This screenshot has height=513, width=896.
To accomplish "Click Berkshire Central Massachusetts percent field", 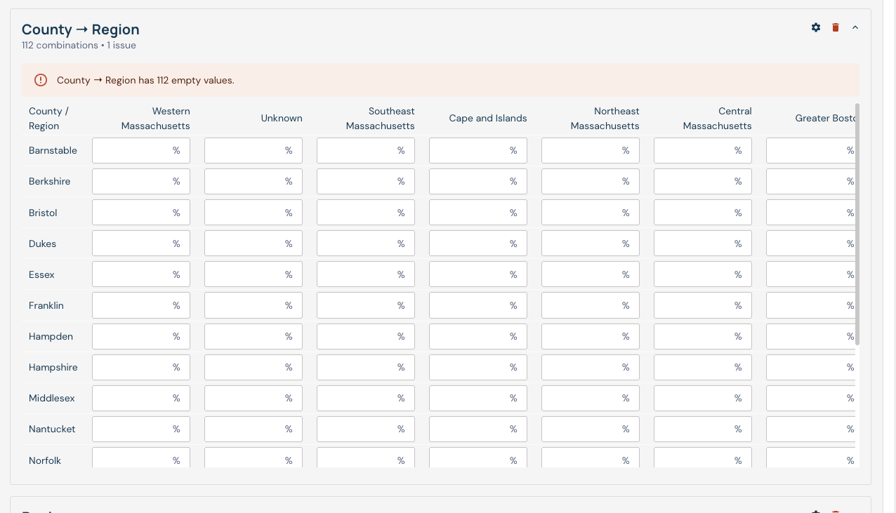I will click(703, 181).
